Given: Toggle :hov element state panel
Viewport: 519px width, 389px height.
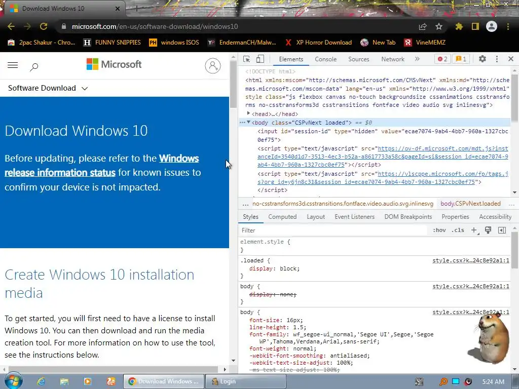Looking at the screenshot, I should click(439, 230).
